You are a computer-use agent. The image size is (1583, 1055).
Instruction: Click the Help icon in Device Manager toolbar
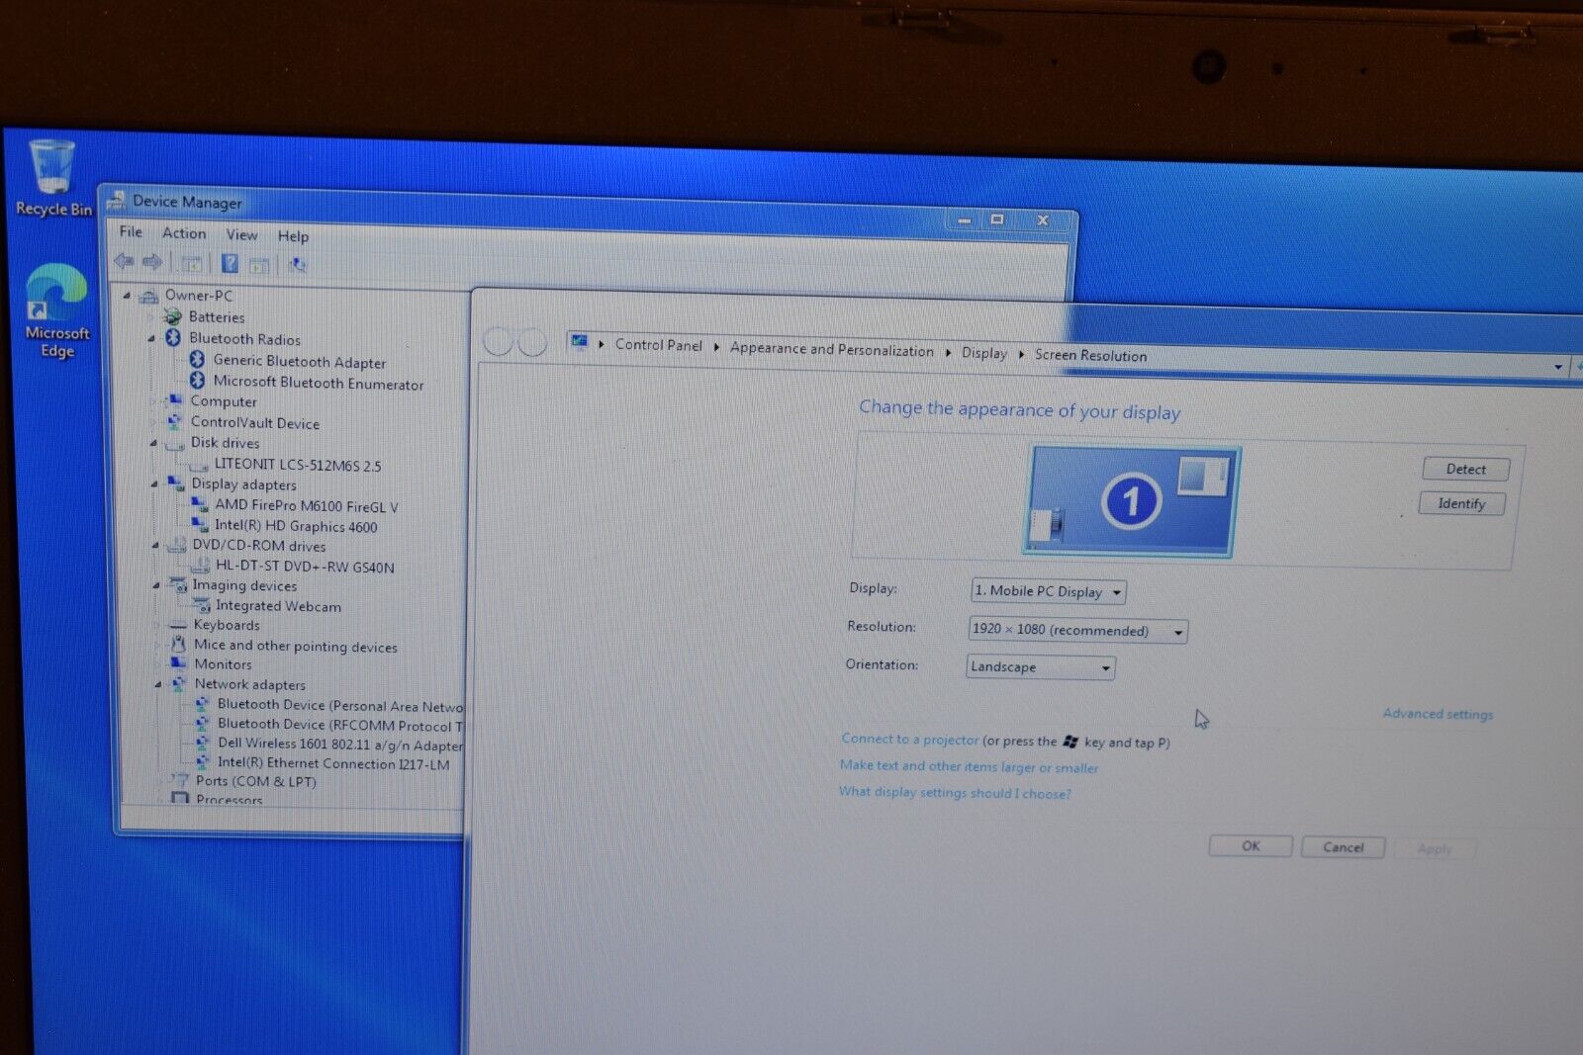(x=230, y=263)
